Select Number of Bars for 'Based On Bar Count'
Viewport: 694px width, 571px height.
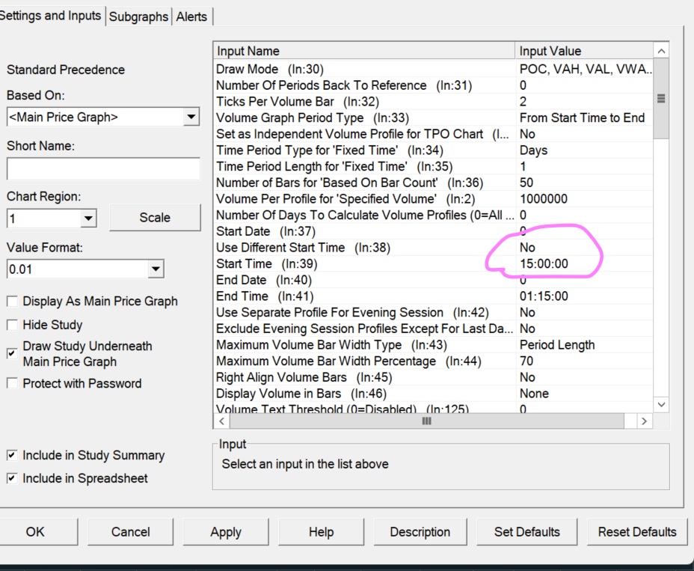(x=433, y=183)
